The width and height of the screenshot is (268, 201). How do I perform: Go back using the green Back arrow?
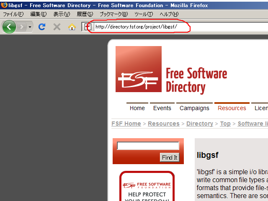[x=9, y=27]
